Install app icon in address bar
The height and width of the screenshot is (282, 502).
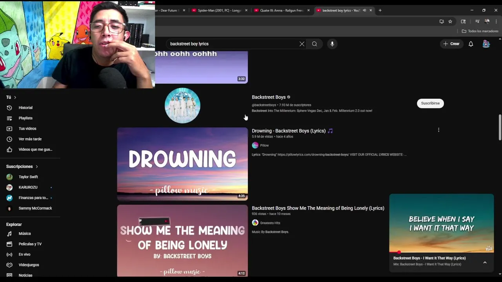(442, 22)
